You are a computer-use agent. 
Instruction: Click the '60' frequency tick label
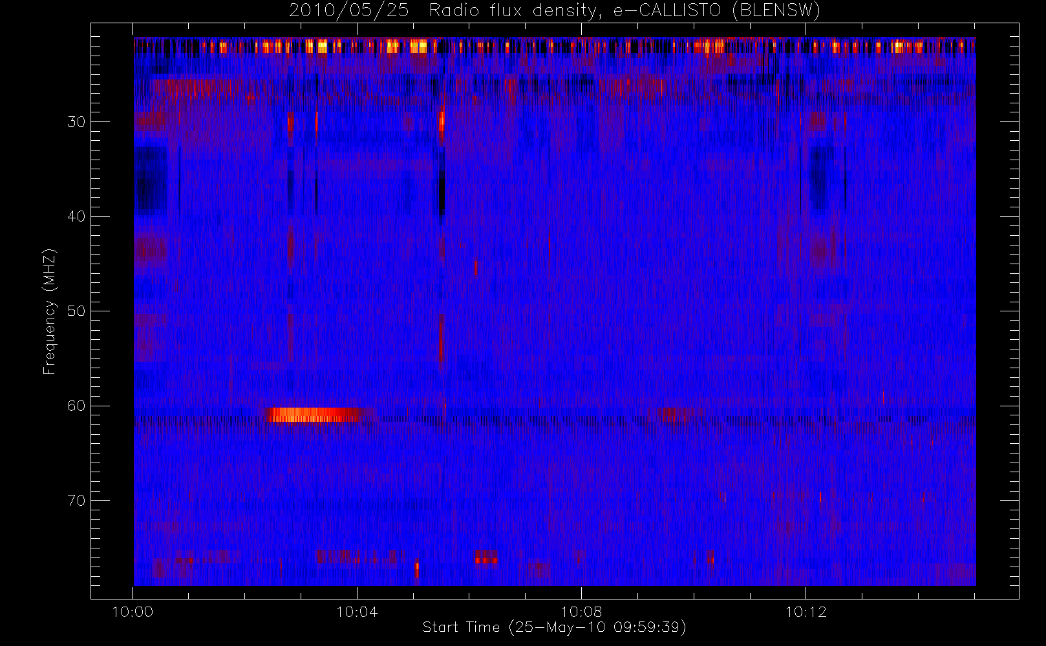76,406
